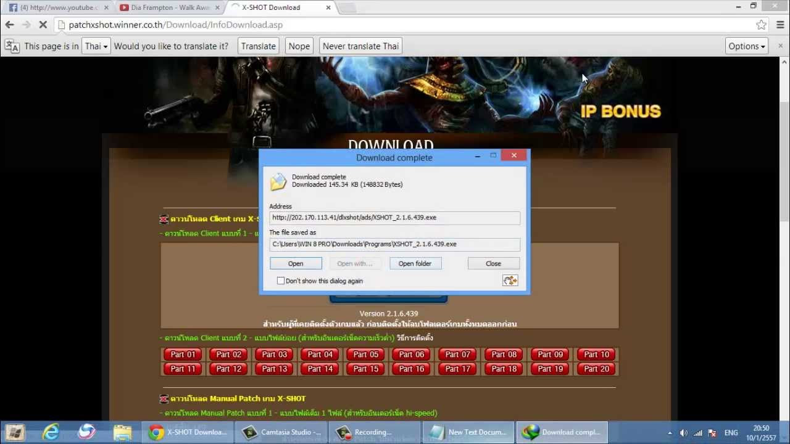
Task: Click the action center flag icon
Action: click(x=712, y=433)
